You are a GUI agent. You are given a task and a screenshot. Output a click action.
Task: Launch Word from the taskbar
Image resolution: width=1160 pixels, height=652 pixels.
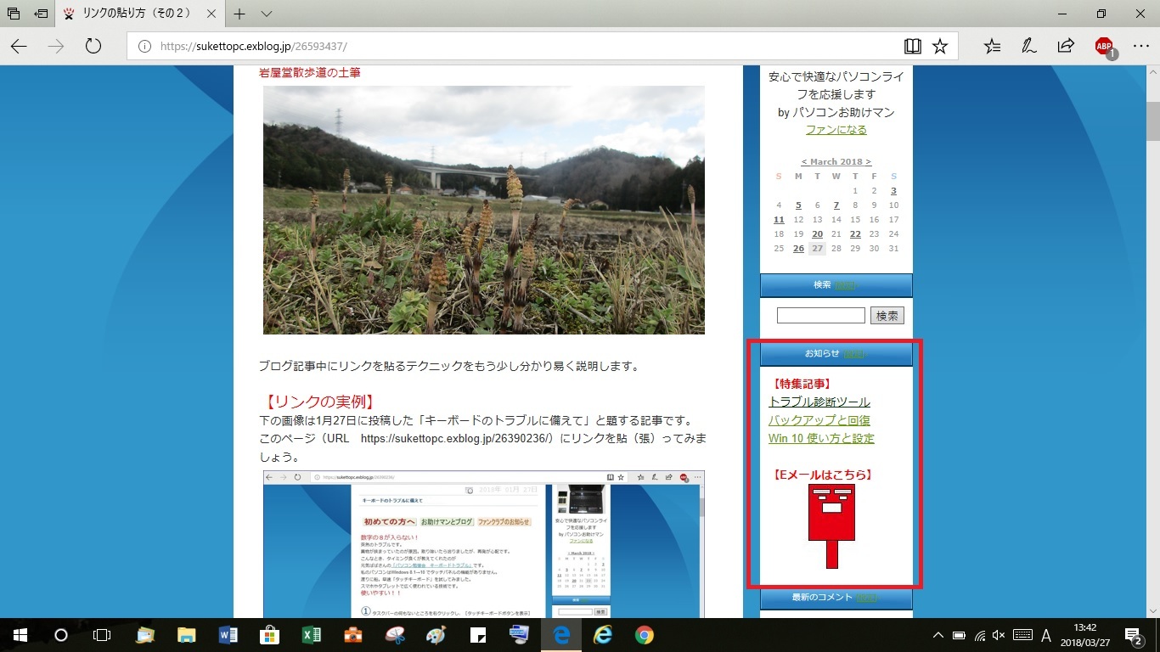(228, 635)
